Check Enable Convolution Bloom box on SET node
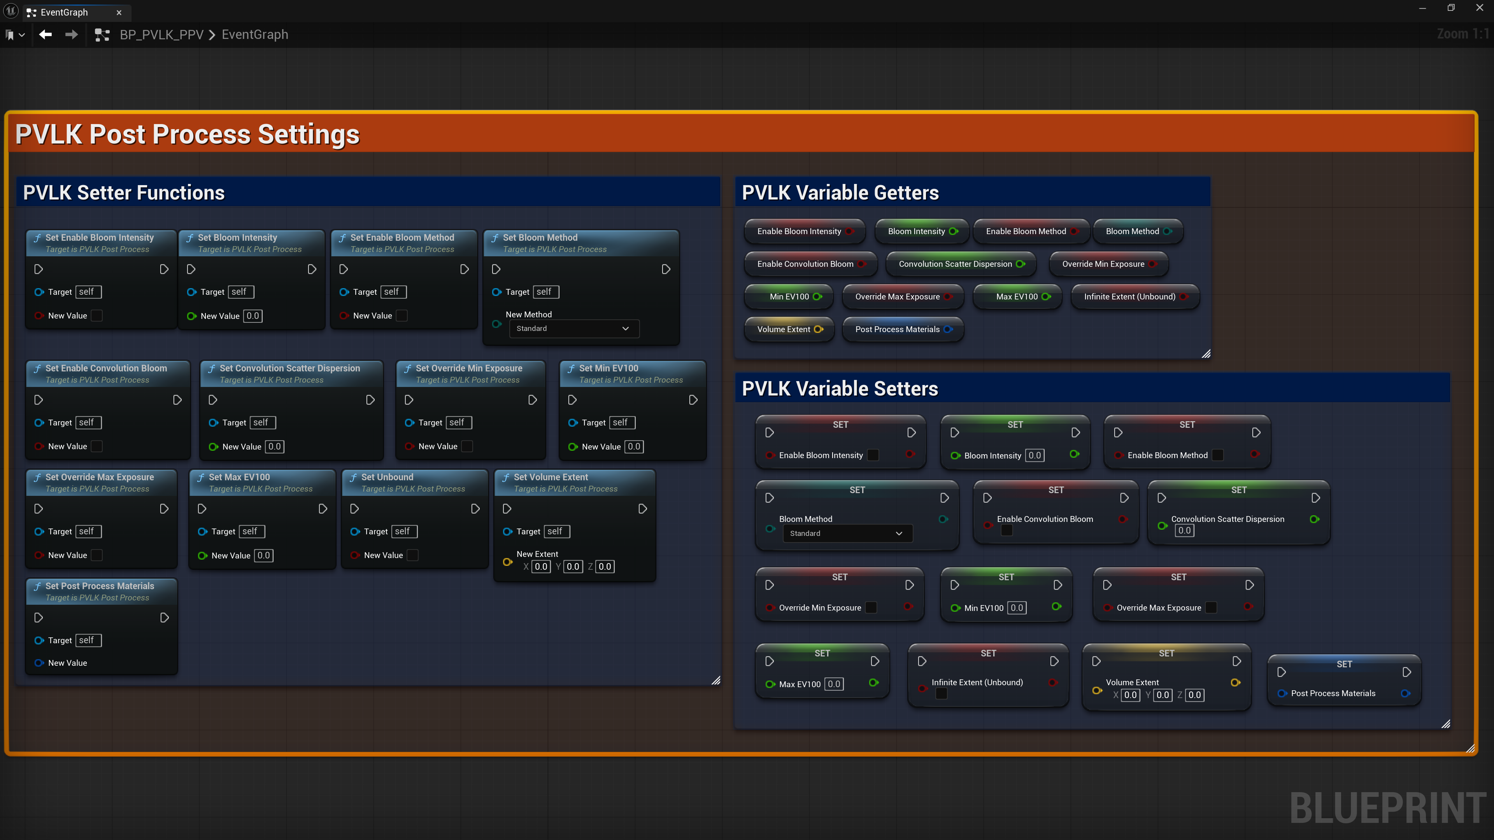1494x840 pixels. pos(1006,530)
